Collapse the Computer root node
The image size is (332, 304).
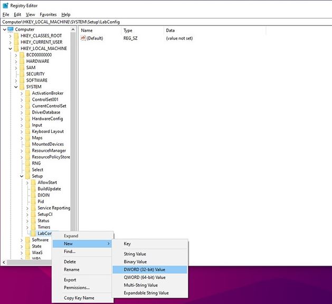click(x=5, y=30)
